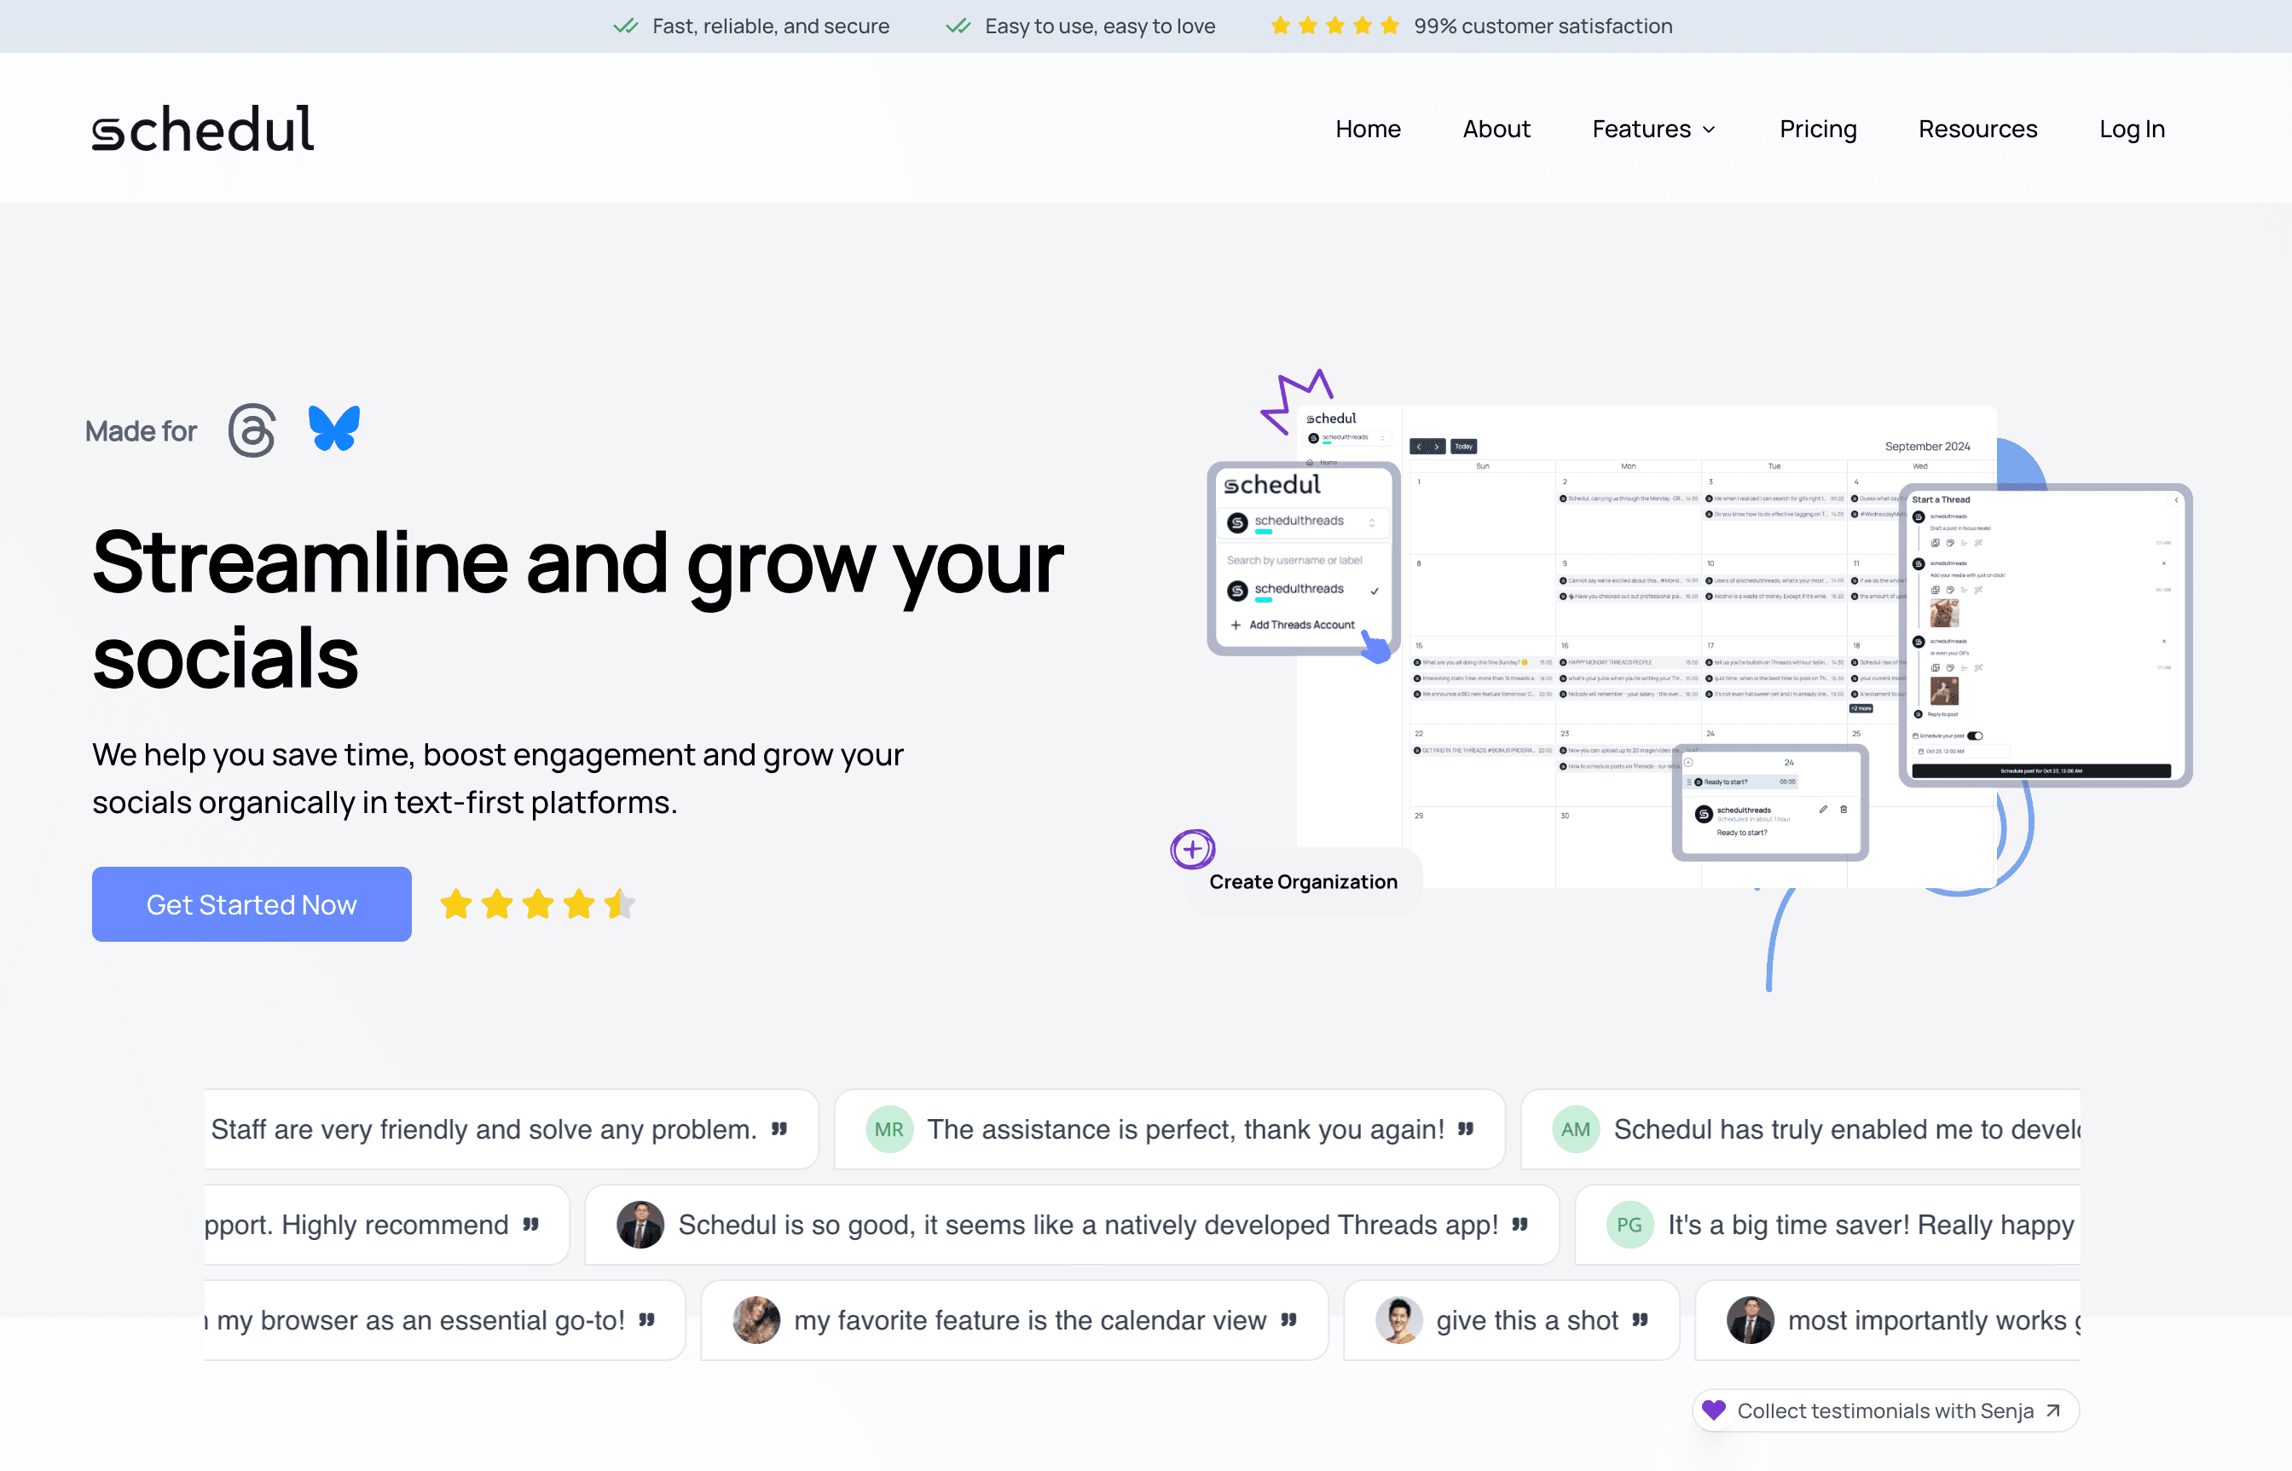Click the Pricing navigation link

tap(1820, 129)
